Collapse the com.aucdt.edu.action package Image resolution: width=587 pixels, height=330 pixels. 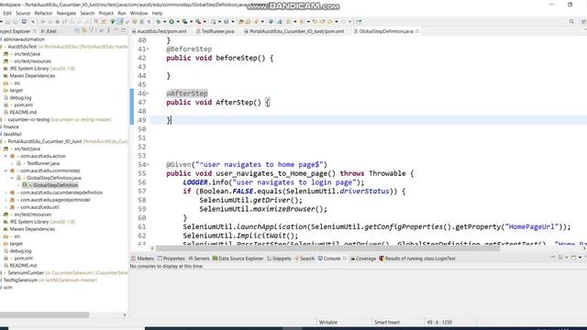point(6,156)
